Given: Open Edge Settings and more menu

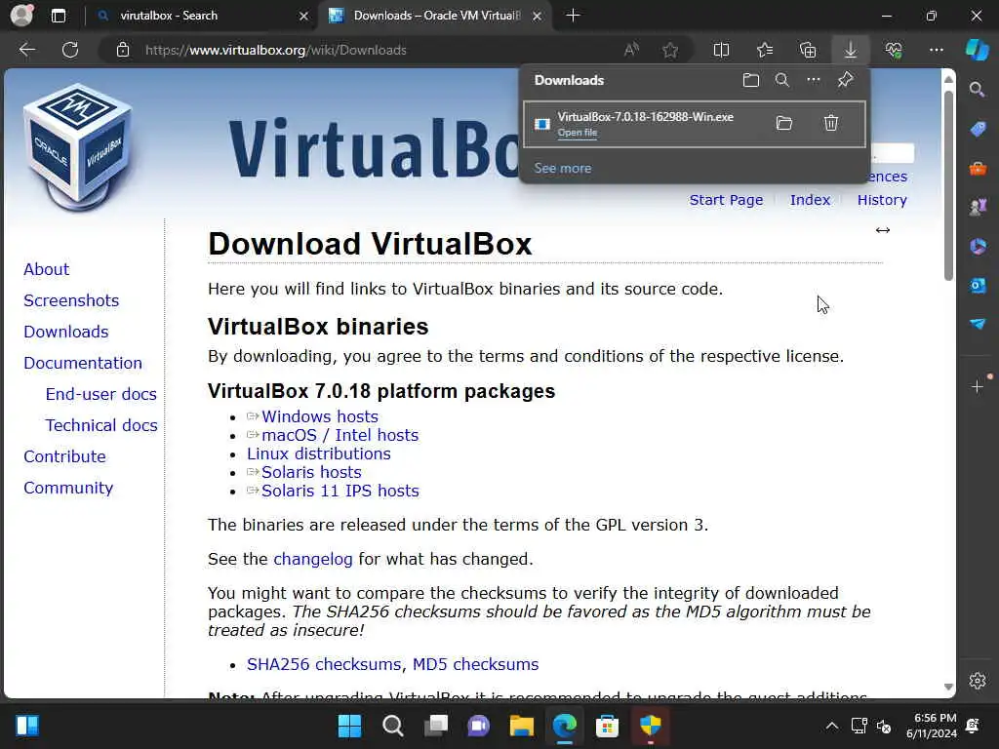Looking at the screenshot, I should tap(937, 50).
